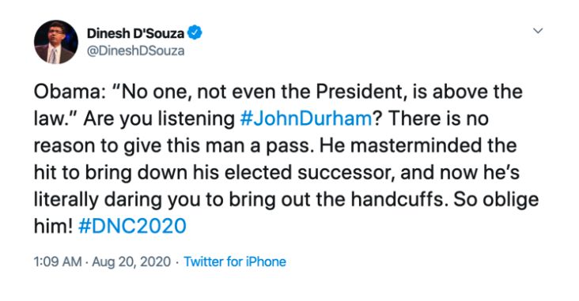The height and width of the screenshot is (301, 579).
Task: Open the Dinesh D'Souza display name
Action: [x=135, y=33]
